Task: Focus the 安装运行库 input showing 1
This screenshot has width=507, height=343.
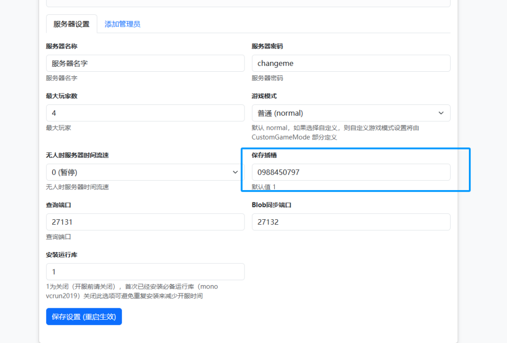Action: click(x=145, y=272)
